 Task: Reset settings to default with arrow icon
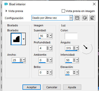click(x=92, y=18)
